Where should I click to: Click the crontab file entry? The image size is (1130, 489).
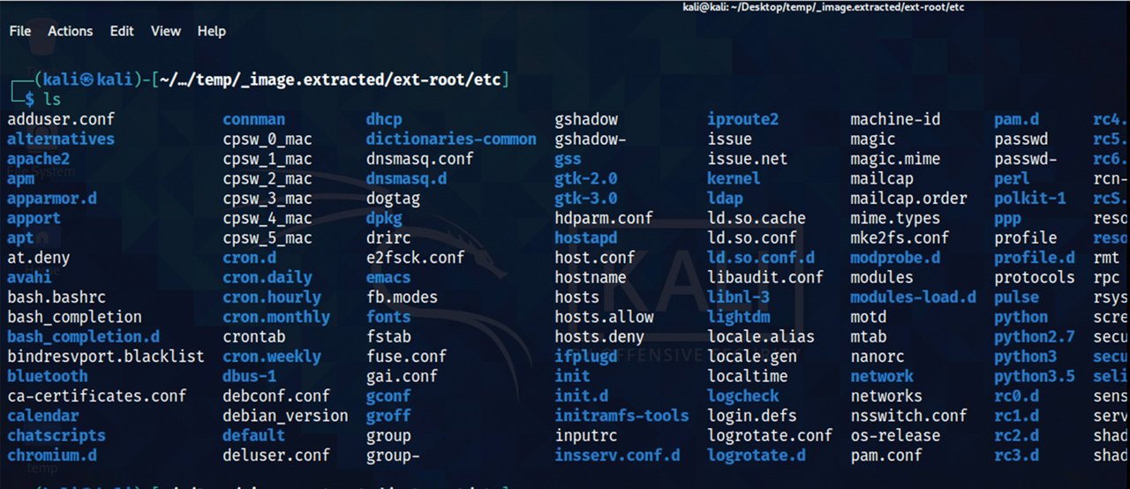254,337
